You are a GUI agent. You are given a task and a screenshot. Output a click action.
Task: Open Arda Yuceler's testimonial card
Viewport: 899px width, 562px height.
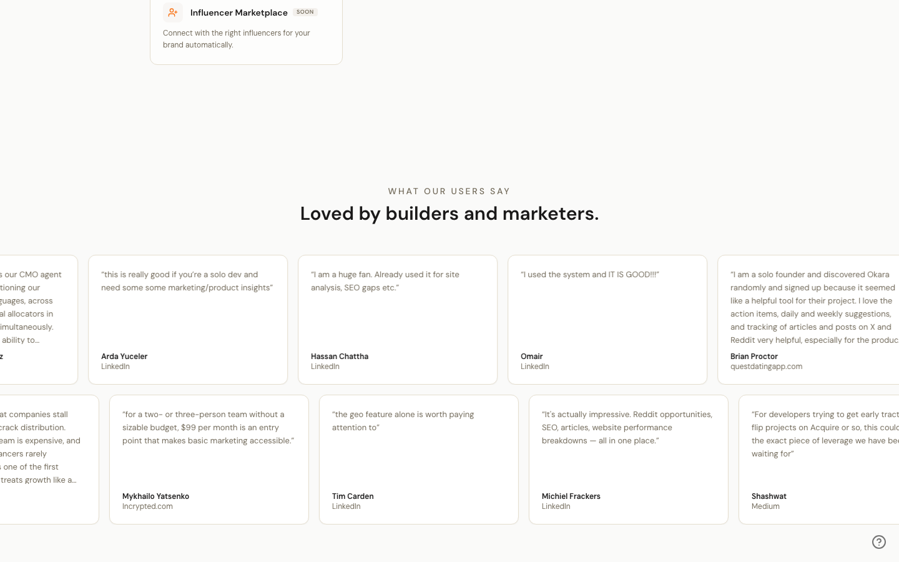(188, 320)
